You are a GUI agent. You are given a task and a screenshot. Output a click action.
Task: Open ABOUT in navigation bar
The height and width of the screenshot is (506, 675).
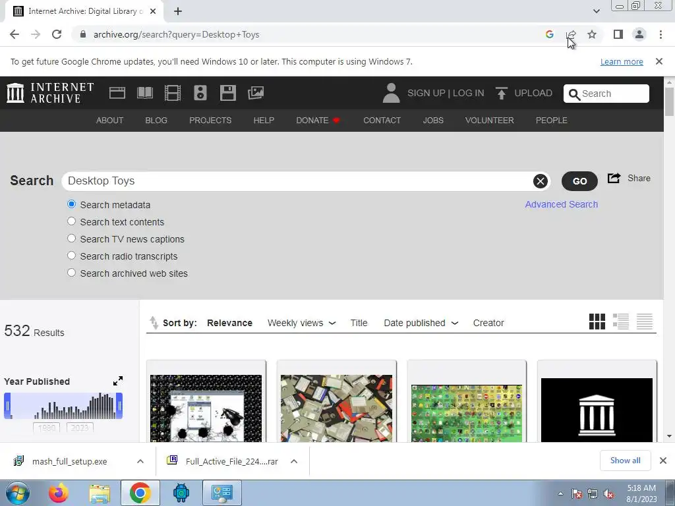coord(110,121)
